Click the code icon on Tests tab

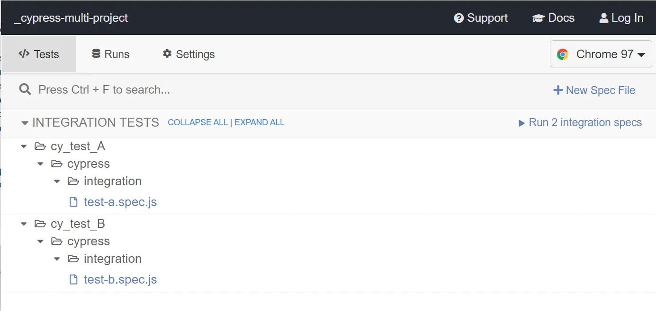click(24, 53)
